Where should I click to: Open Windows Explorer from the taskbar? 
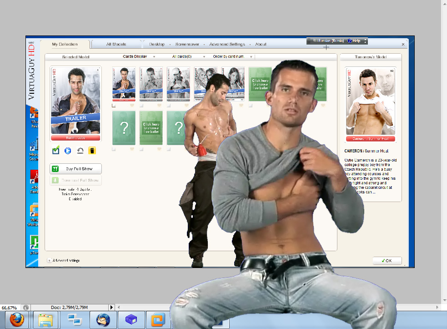[x=45, y=320]
